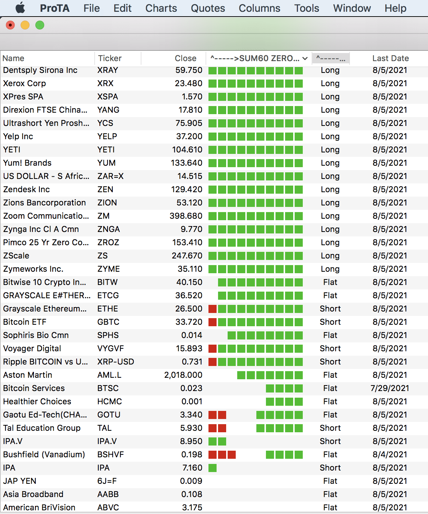Select the Zymeworks Inc. row name
The height and width of the screenshot is (514, 428).
click(x=33, y=269)
